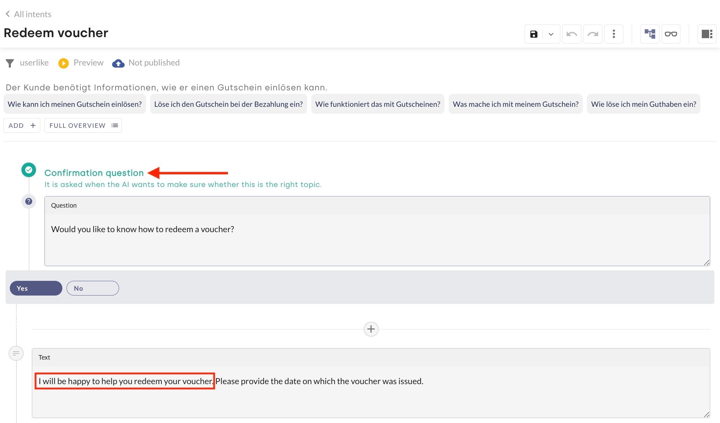Click the glasses preview mode icon
Viewport: 720px width, 423px height.
point(671,34)
